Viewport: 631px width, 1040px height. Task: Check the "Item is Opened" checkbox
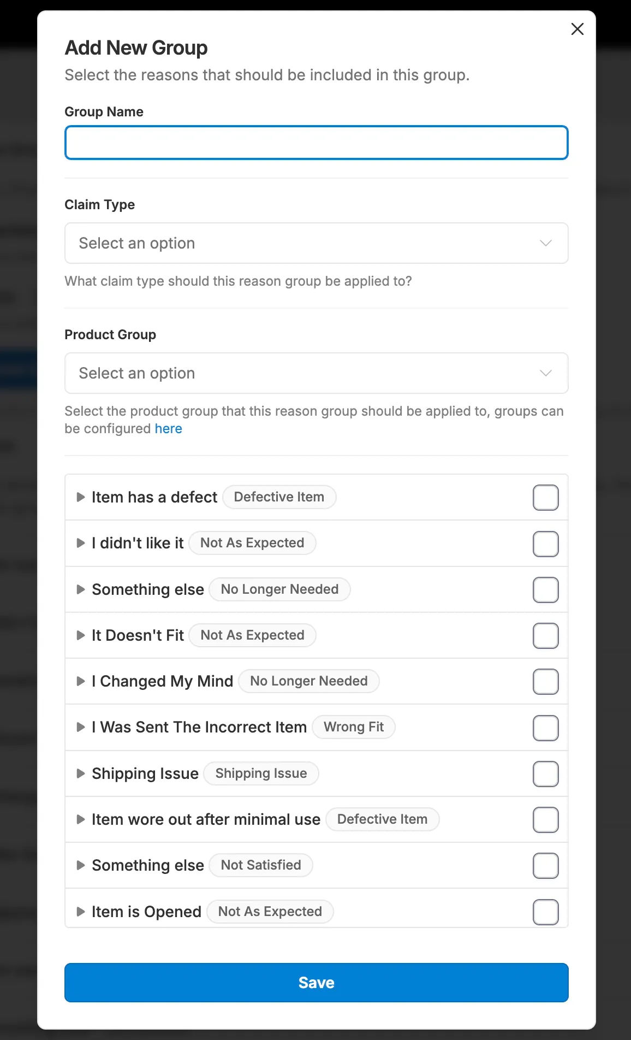(545, 911)
